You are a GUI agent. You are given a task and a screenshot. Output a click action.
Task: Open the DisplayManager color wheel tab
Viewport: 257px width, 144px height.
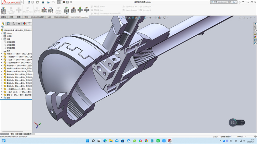pos(24,23)
